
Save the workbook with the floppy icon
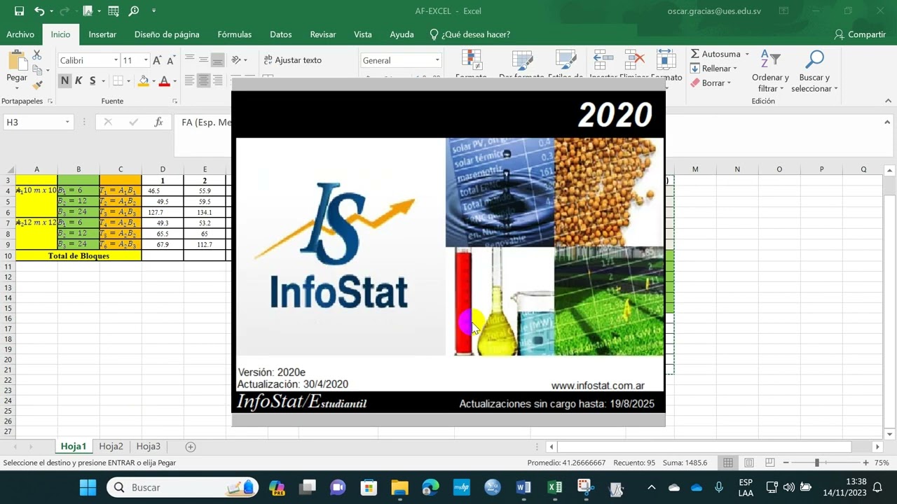(x=19, y=11)
